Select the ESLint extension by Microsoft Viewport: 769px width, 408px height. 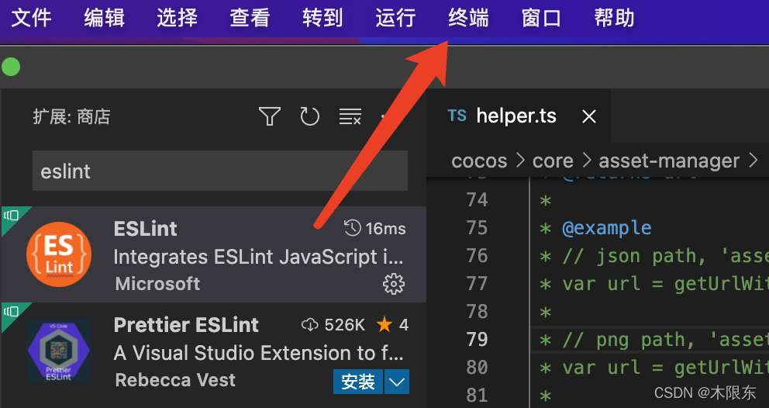pos(213,254)
